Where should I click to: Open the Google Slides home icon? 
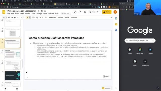[4, 12]
